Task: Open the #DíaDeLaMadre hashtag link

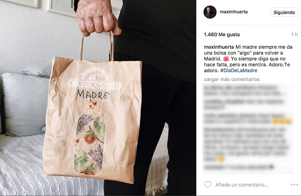Action: (239, 71)
